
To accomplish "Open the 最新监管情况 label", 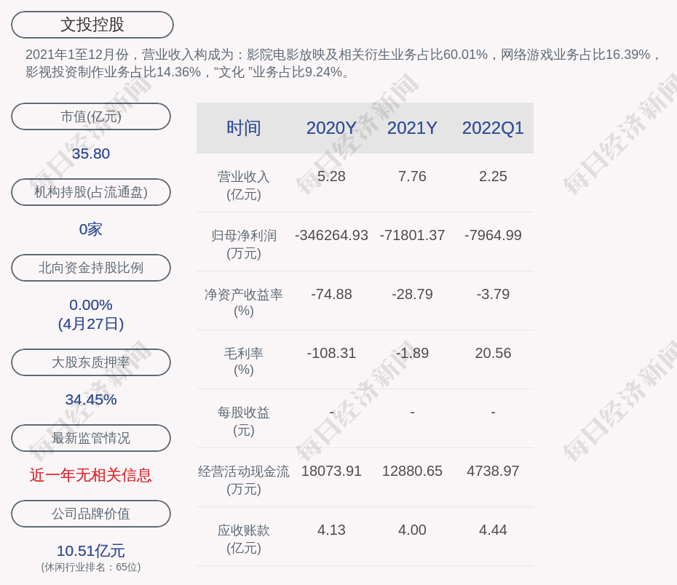I will (x=91, y=438).
